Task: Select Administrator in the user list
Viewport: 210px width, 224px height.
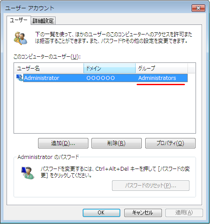Action: (x=42, y=78)
